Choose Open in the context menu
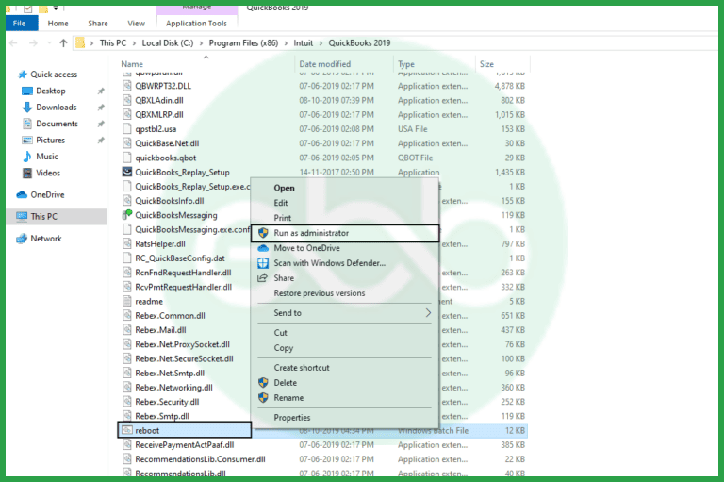724x482 pixels. pyautogui.click(x=284, y=188)
